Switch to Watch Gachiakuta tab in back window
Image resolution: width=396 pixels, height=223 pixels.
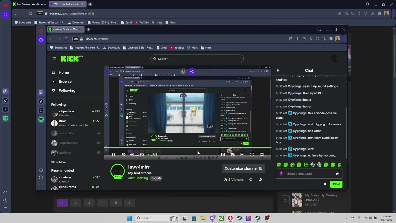tap(67, 4)
